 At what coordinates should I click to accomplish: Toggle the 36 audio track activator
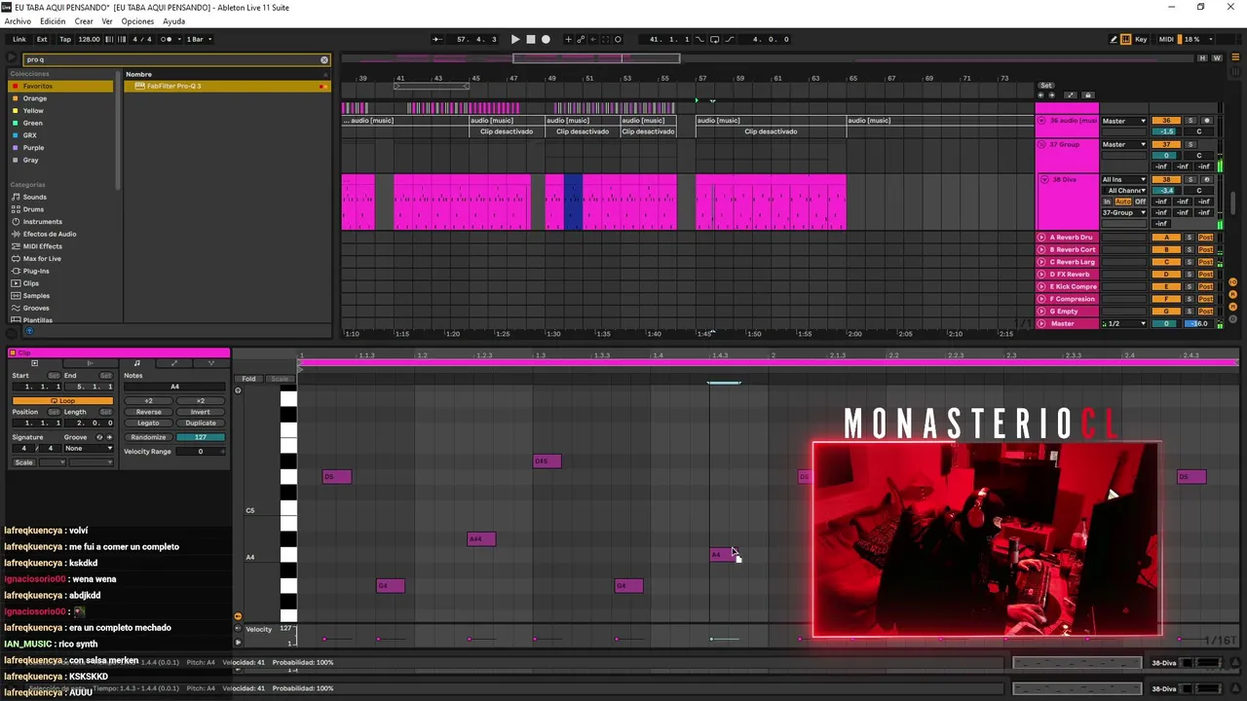pyautogui.click(x=1166, y=121)
